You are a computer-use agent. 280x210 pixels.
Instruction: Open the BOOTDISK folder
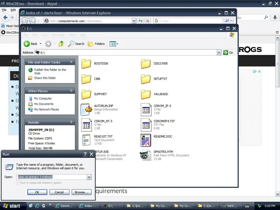point(95,63)
